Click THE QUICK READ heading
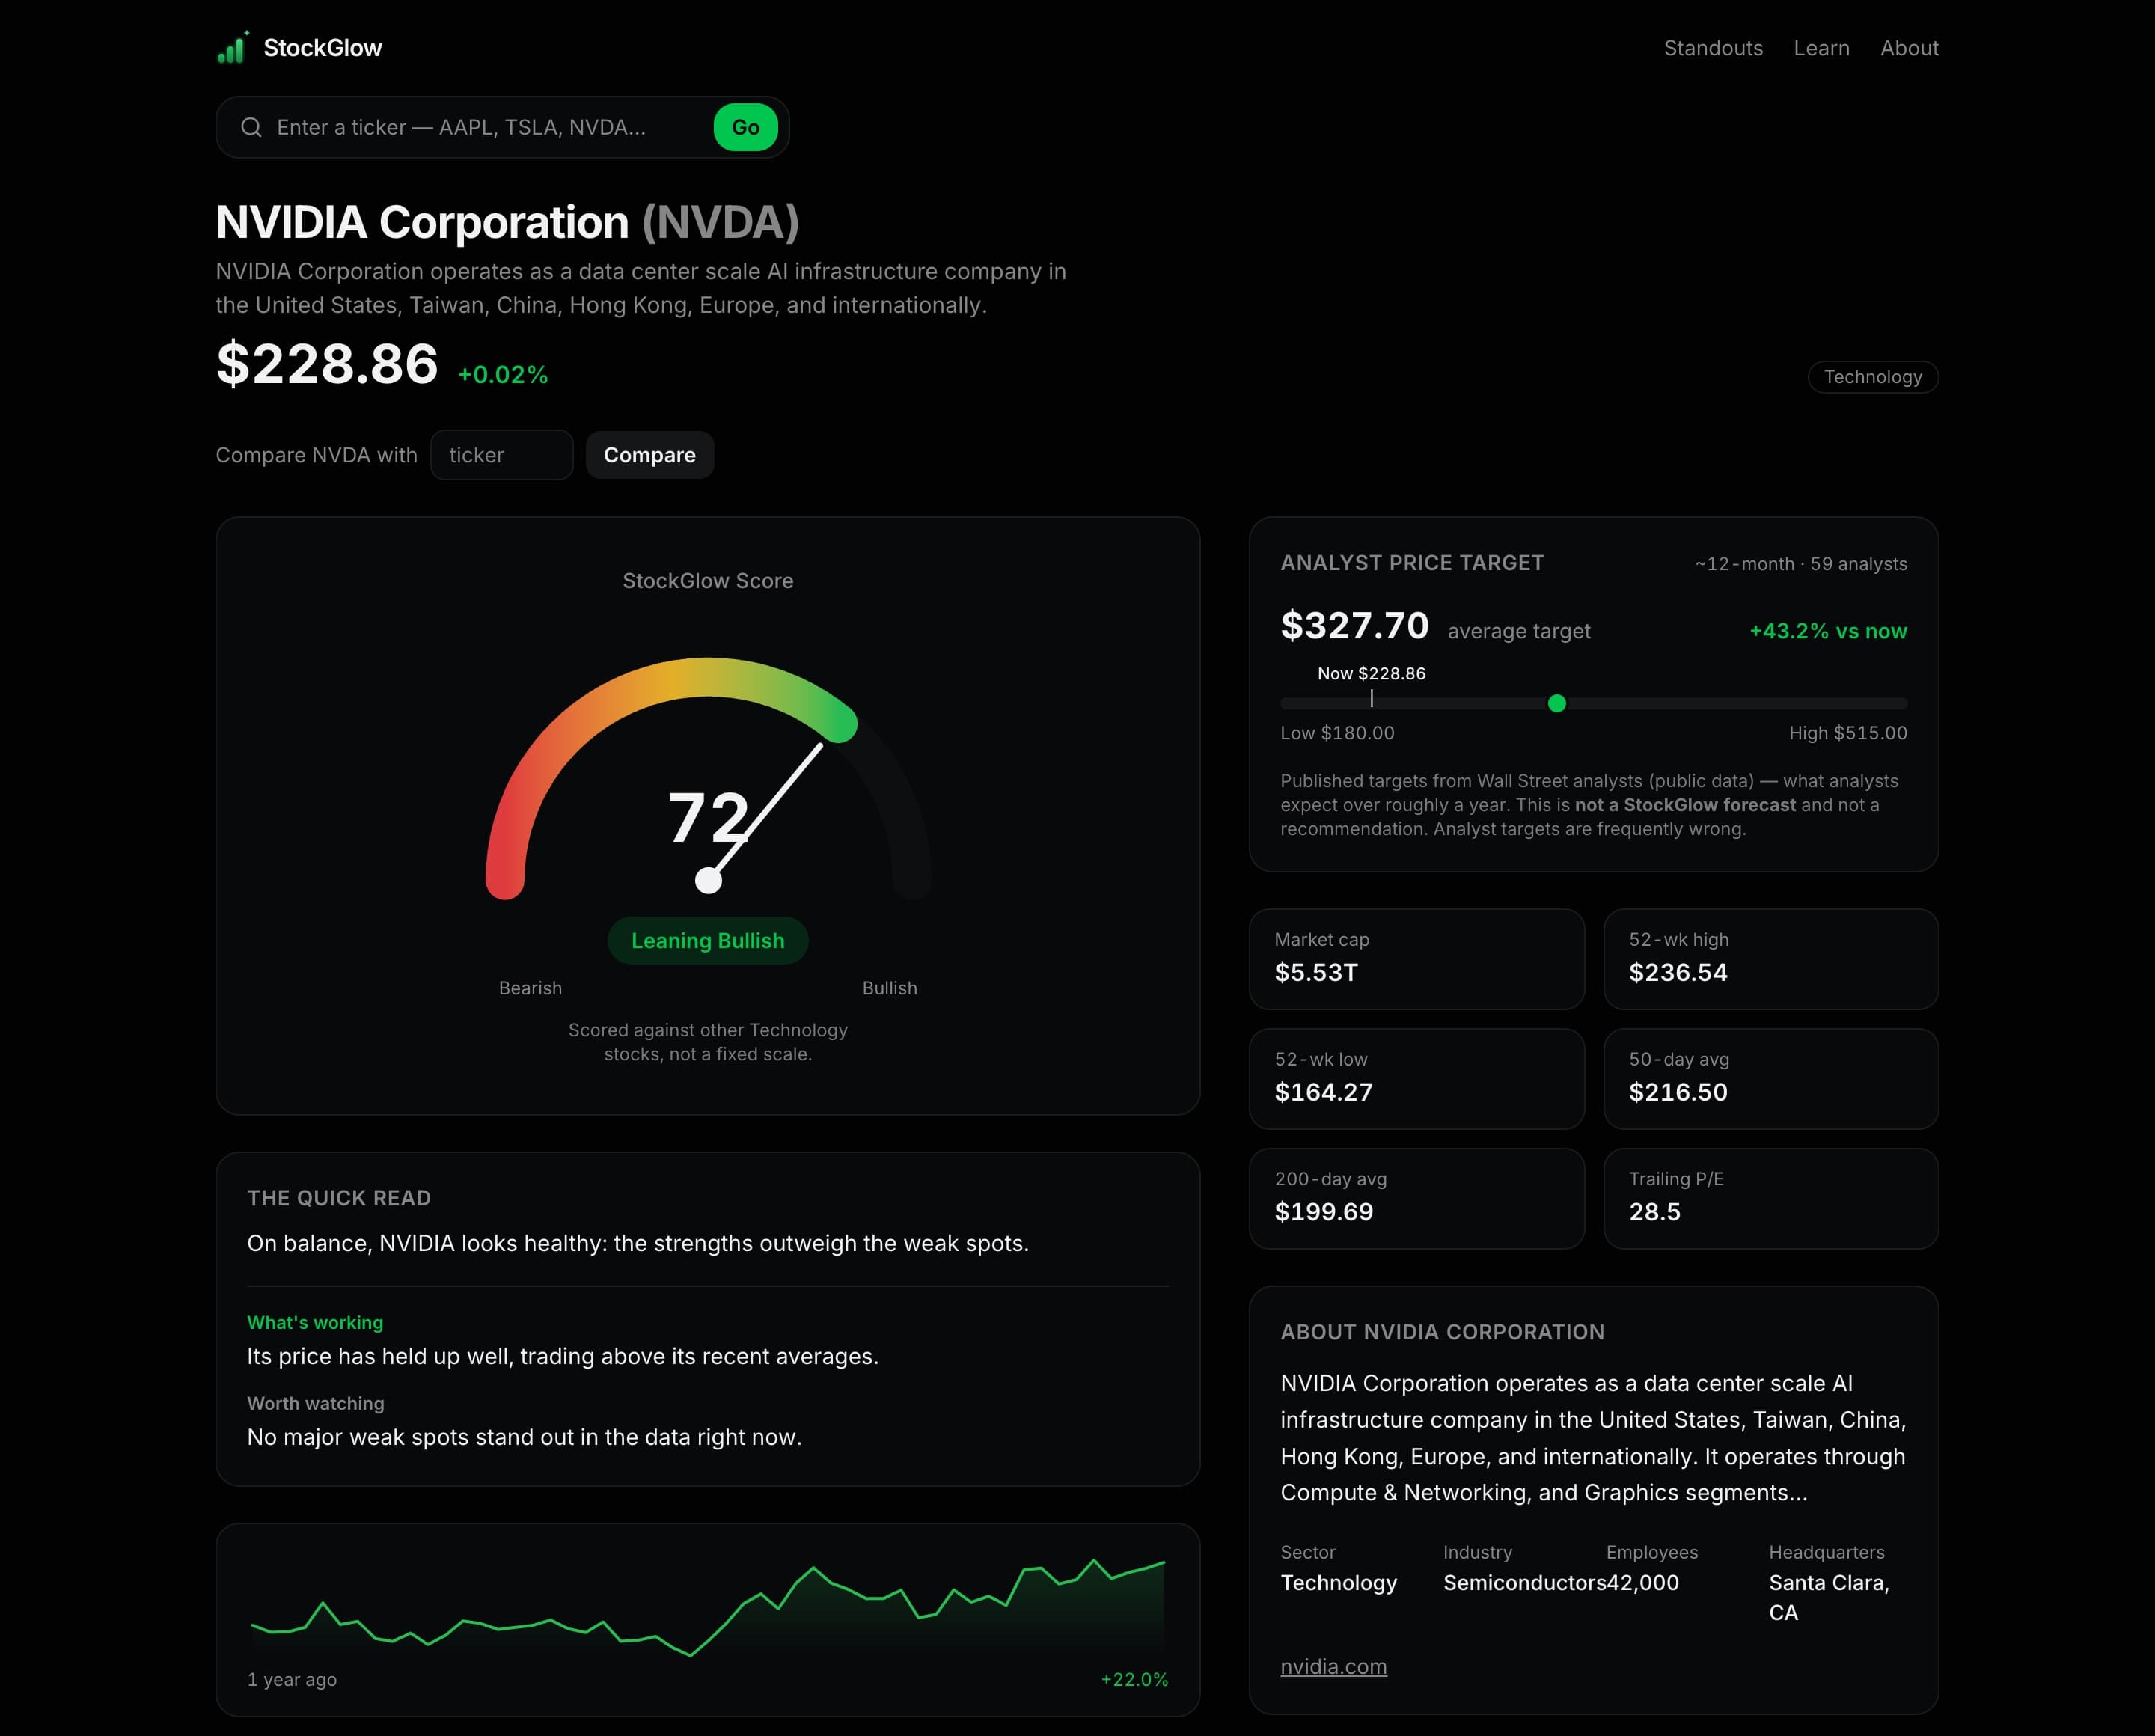Image resolution: width=2155 pixels, height=1736 pixels. point(339,1198)
